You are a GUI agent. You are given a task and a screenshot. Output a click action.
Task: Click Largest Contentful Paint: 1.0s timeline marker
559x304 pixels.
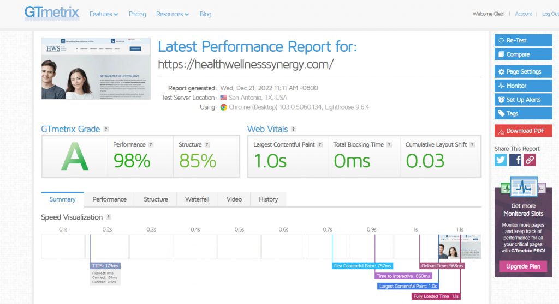point(408,286)
